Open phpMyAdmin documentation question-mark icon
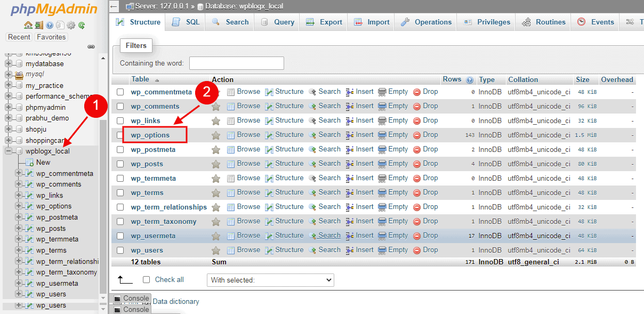Screen dimensions: 644x314 pyautogui.click(x=50, y=25)
